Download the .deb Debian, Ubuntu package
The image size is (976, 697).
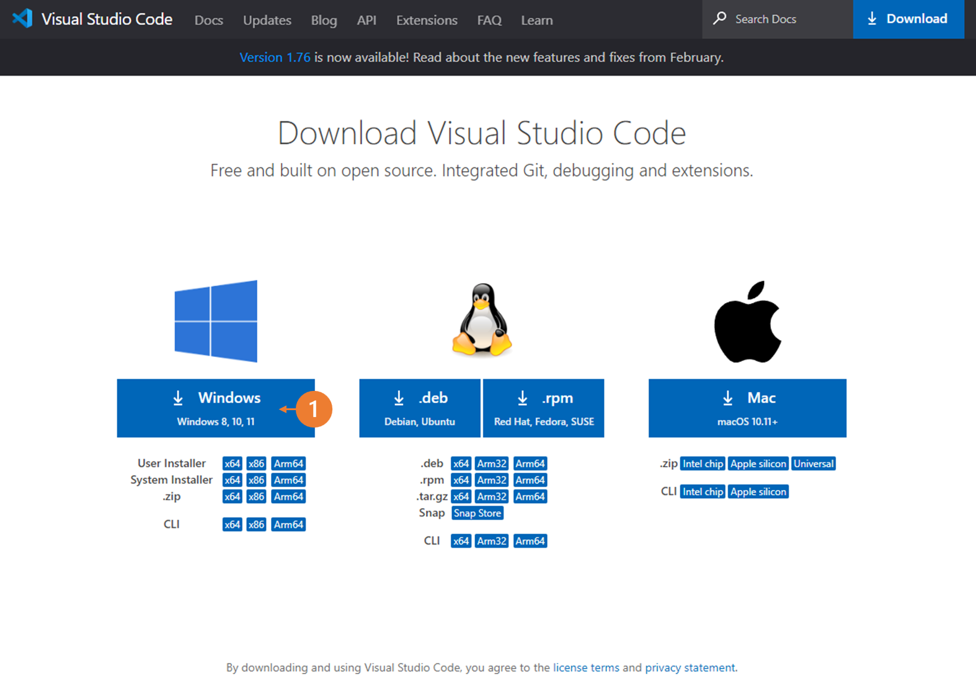click(x=420, y=408)
